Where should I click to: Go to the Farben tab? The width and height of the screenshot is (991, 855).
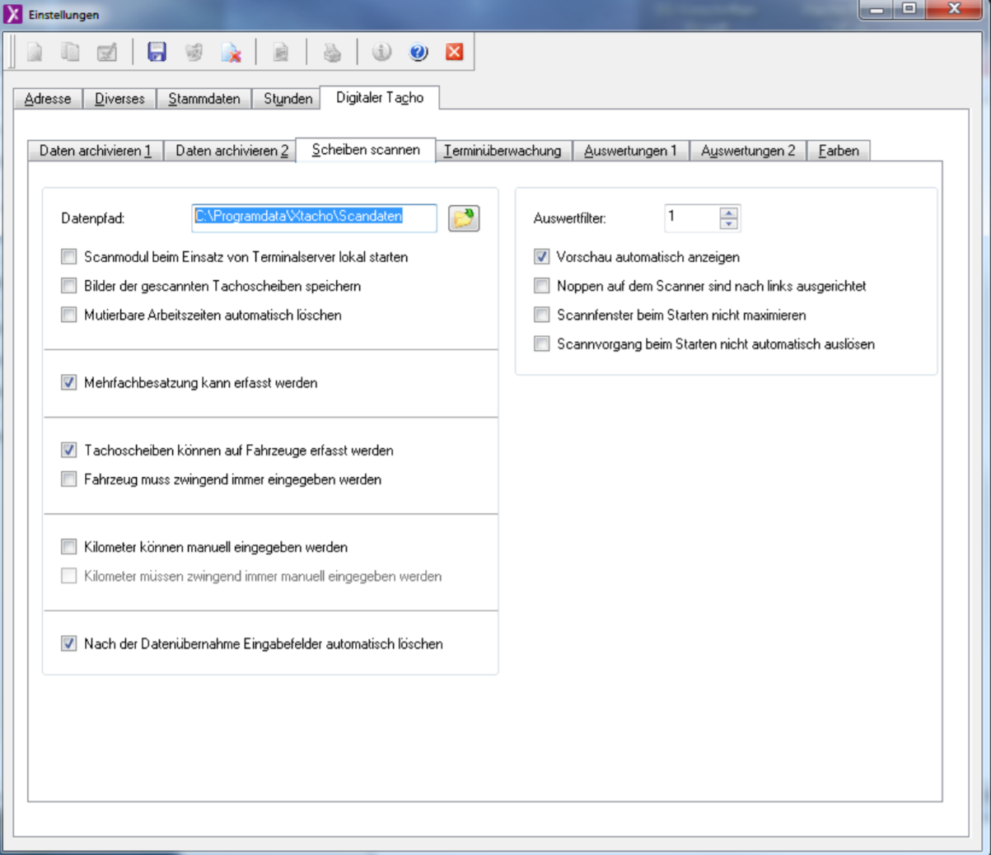pyautogui.click(x=839, y=151)
